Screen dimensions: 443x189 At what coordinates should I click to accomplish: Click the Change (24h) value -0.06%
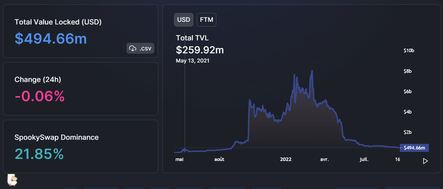coord(40,96)
